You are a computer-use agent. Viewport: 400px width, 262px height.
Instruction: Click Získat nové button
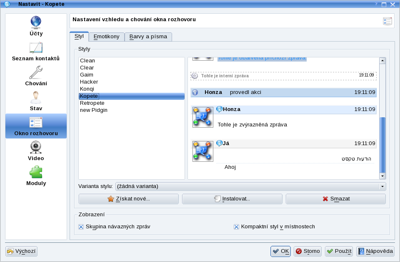coord(129,199)
